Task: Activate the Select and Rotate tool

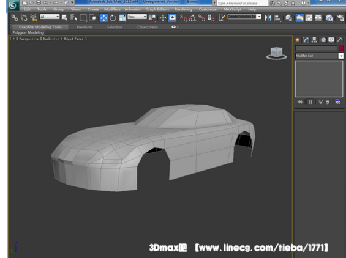Action: click(x=113, y=18)
